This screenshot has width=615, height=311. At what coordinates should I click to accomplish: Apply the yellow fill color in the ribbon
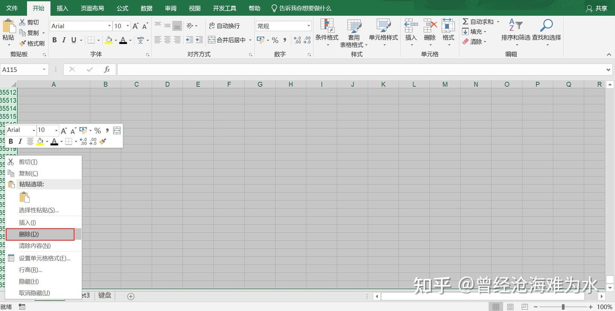108,40
